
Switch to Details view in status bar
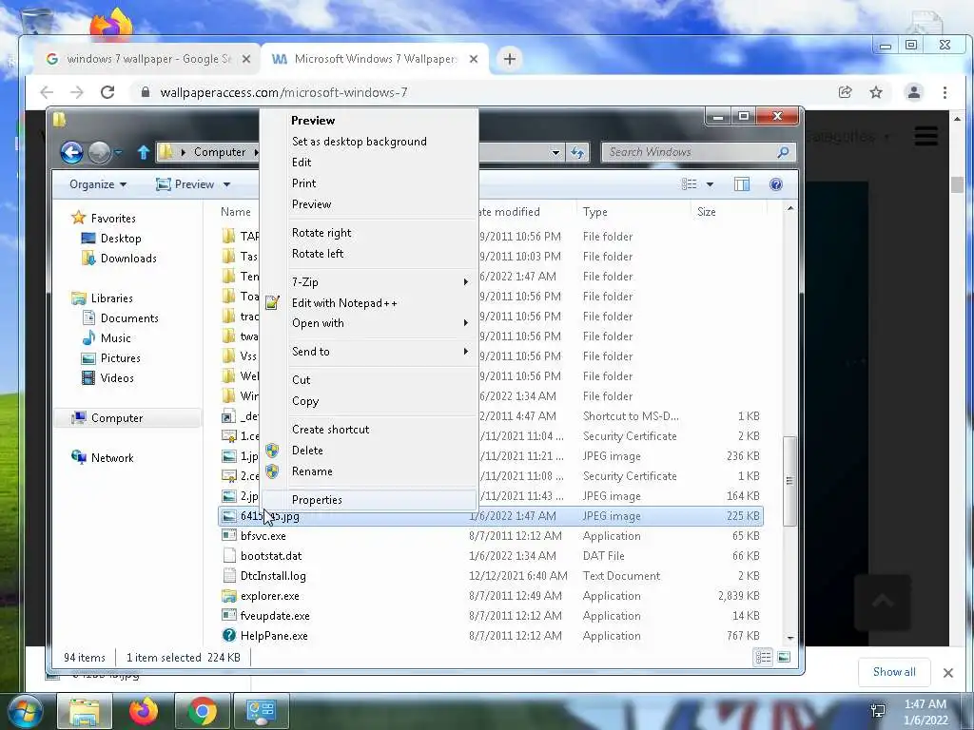point(764,657)
